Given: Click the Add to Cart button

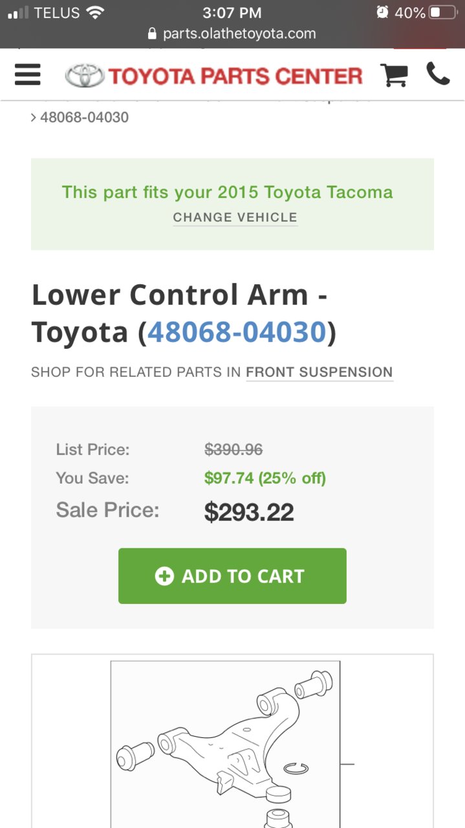Looking at the screenshot, I should (232, 576).
